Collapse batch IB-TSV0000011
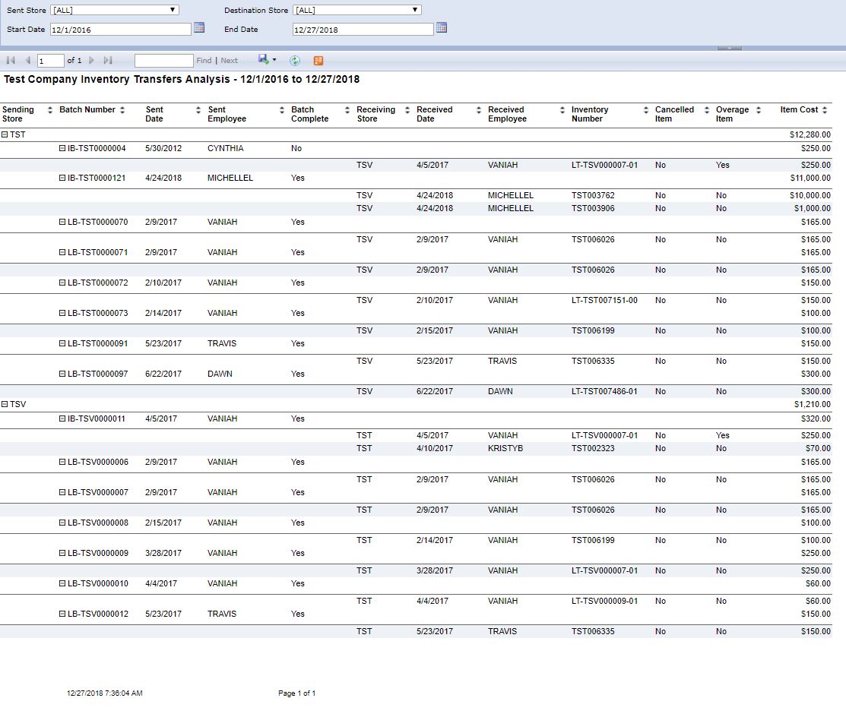This screenshot has width=846, height=717. click(x=62, y=419)
